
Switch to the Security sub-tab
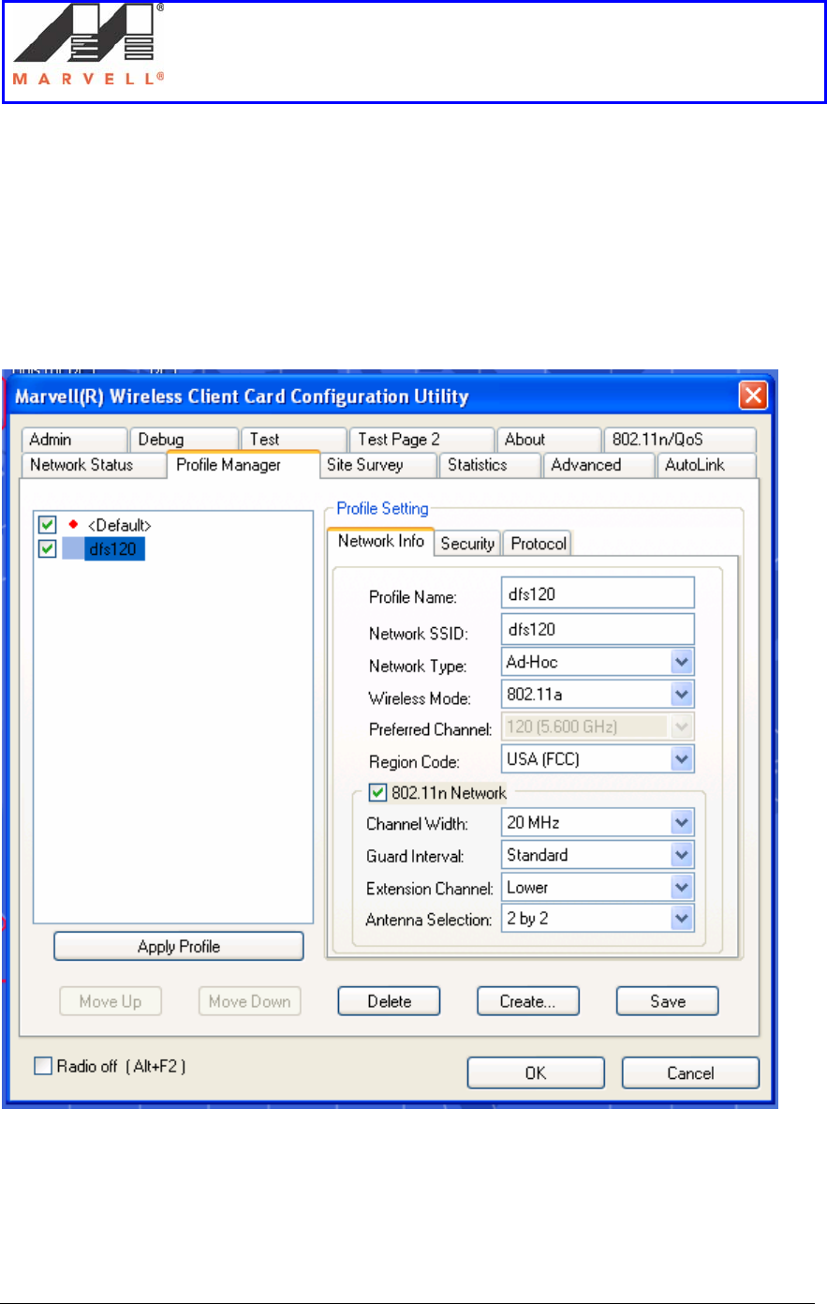[467, 544]
